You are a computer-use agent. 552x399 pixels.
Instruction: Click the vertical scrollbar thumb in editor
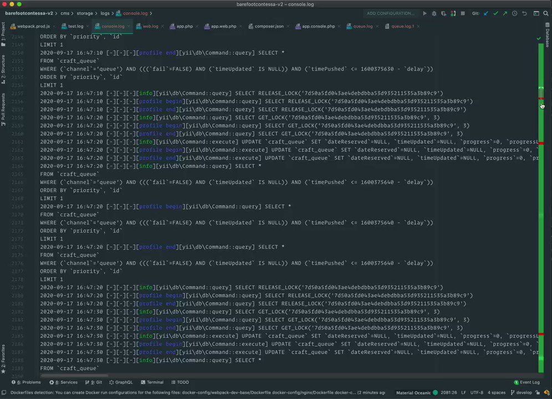click(x=541, y=93)
